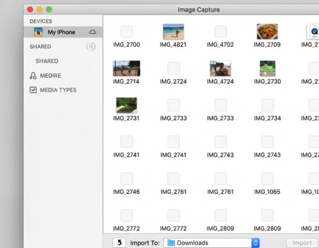Select the IMG_2734 placeholder item

(267, 105)
